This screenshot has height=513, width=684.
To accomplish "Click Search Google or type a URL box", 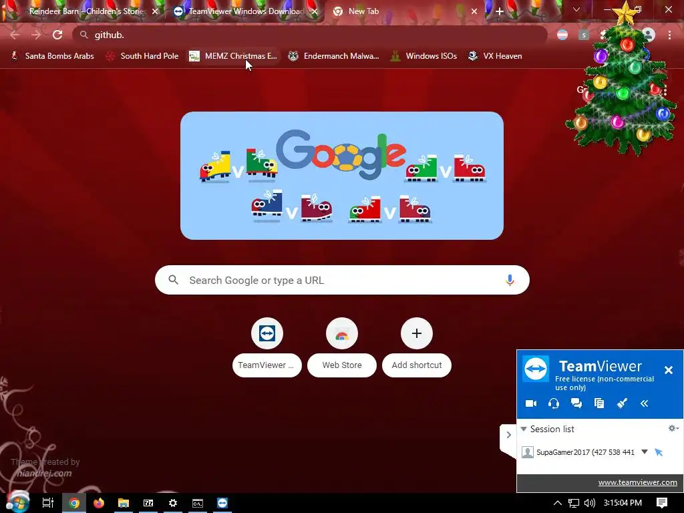I will pyautogui.click(x=342, y=280).
